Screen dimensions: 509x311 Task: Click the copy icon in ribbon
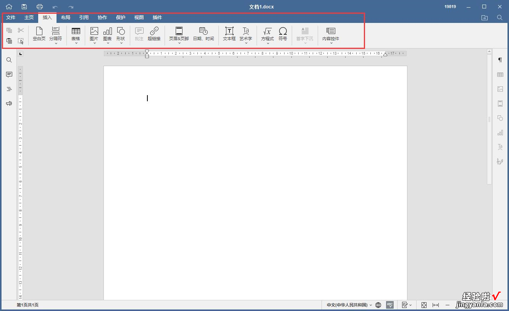(9, 30)
